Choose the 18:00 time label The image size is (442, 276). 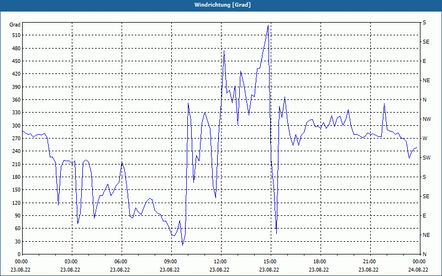(320, 261)
